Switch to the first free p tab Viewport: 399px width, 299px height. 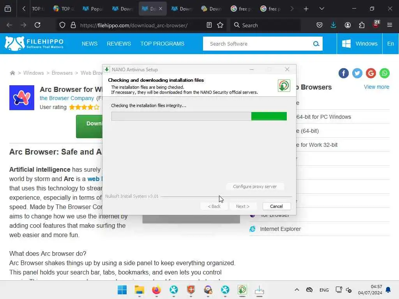click(x=241, y=9)
